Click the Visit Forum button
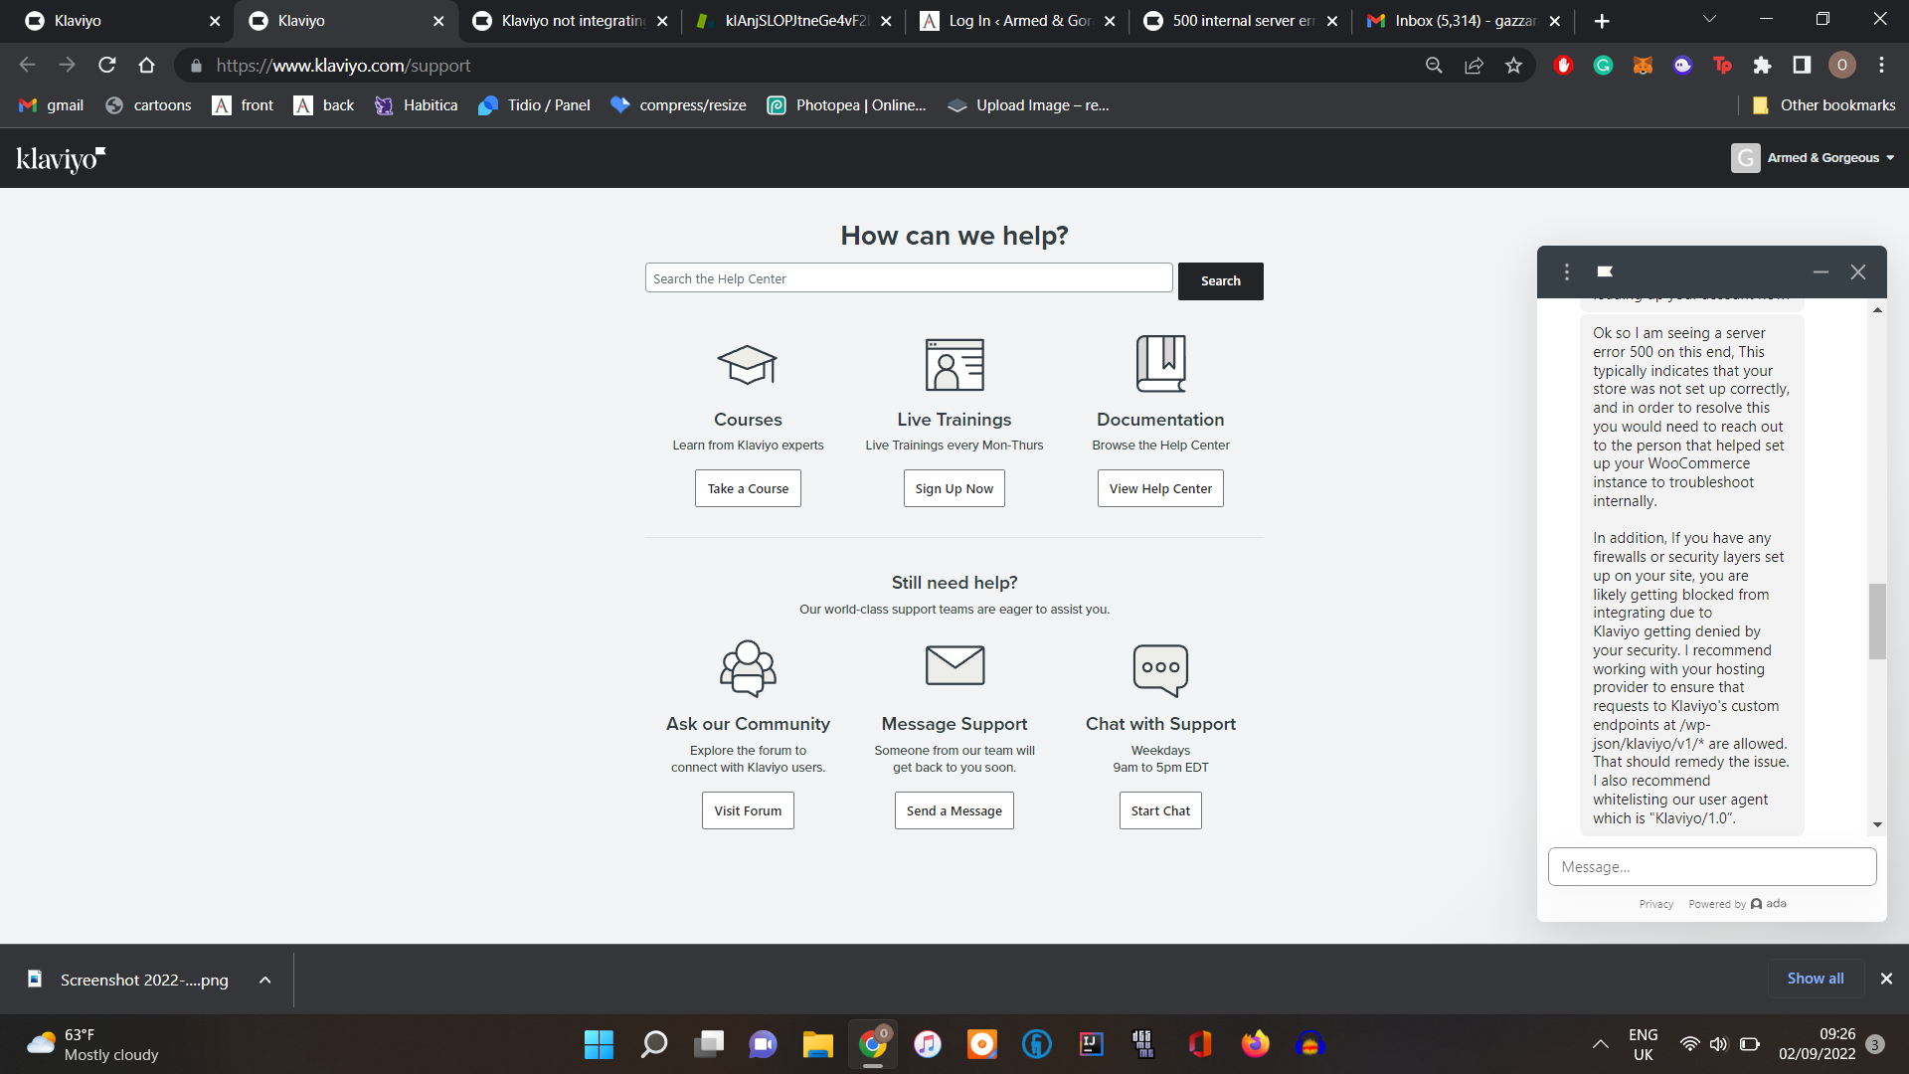The width and height of the screenshot is (1909, 1074). pos(748,810)
